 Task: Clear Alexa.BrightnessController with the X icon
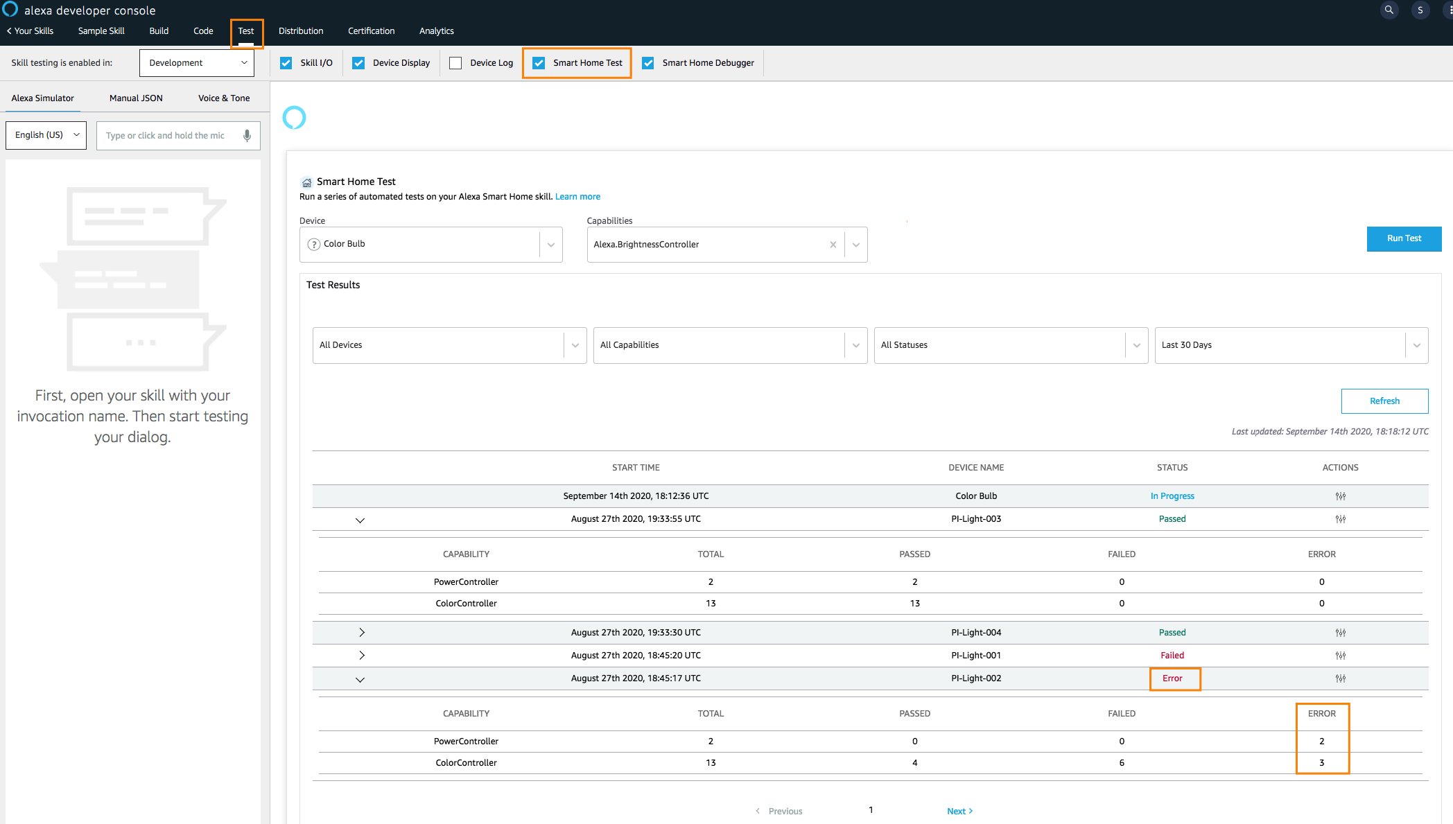coord(833,245)
